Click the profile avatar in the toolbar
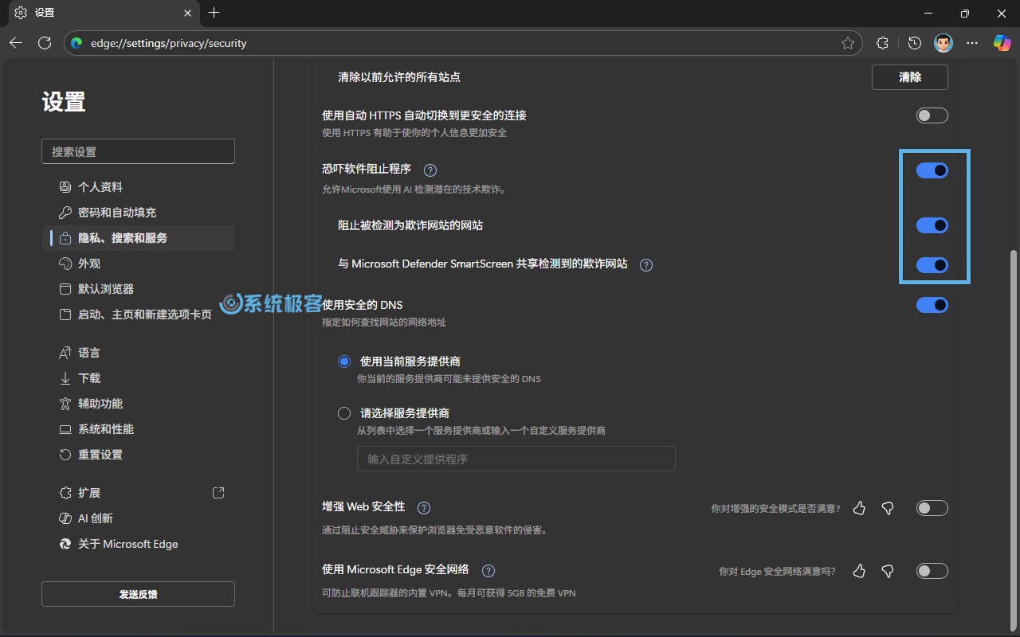 943,43
